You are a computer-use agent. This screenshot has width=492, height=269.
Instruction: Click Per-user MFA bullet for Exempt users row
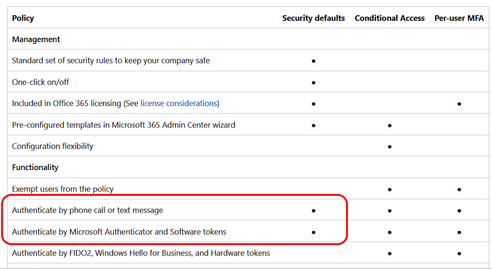pyautogui.click(x=459, y=189)
